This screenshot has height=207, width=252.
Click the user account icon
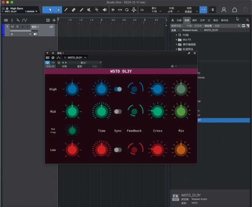224,10
